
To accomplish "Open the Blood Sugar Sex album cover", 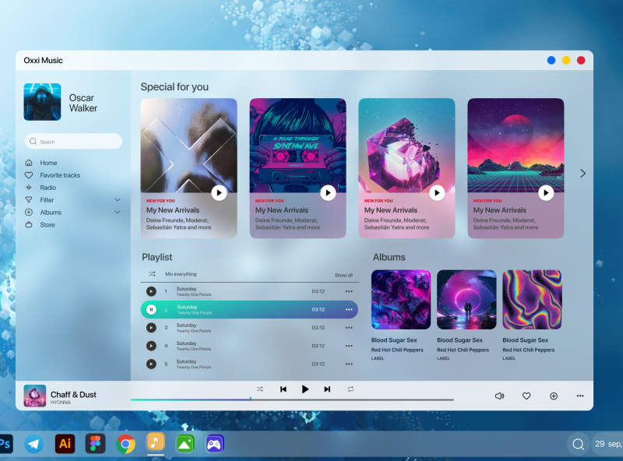I will 400,299.
